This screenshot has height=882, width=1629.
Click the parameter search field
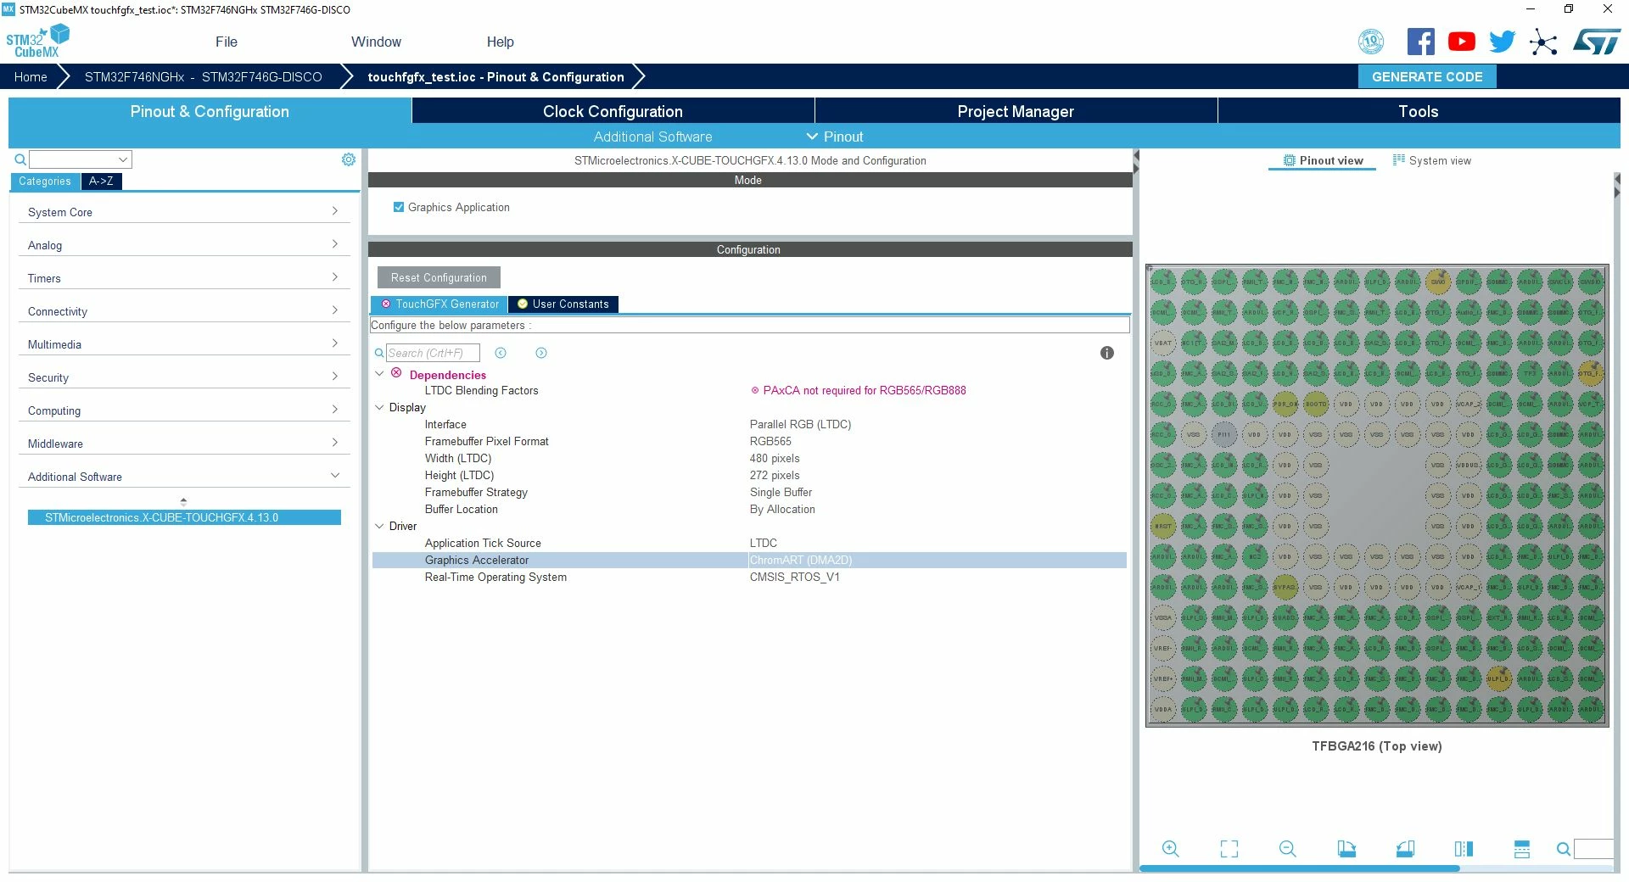433,353
